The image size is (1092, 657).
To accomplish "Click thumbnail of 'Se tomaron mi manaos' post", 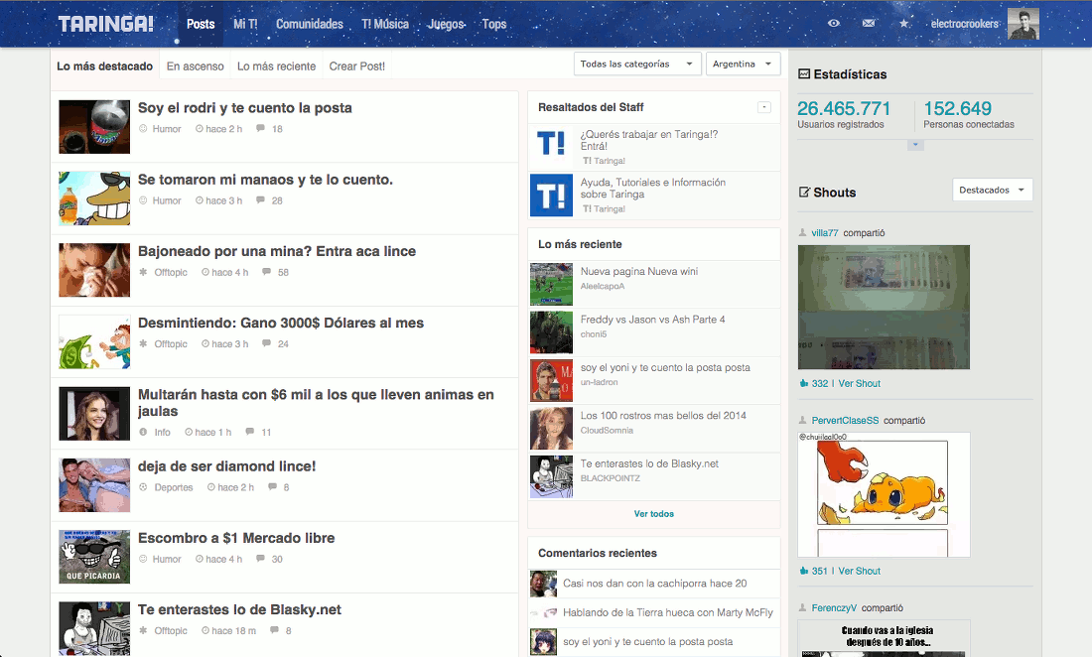I will (x=94, y=198).
